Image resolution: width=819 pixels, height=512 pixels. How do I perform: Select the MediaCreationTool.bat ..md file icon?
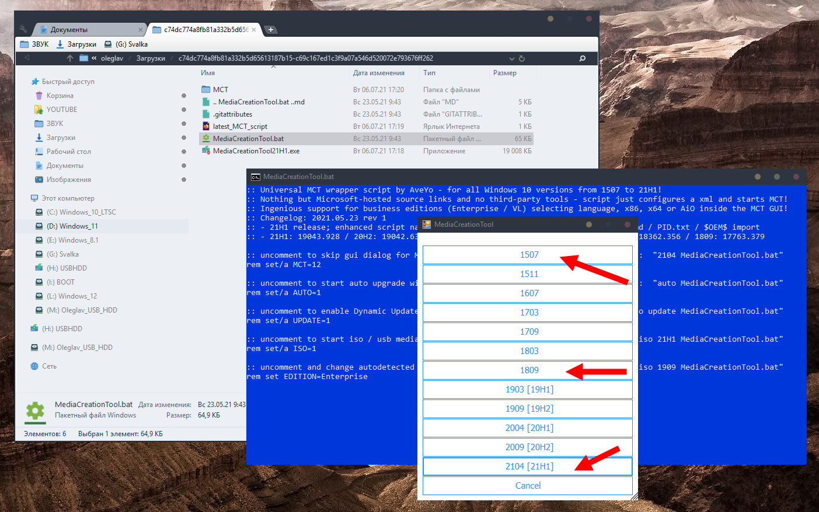206,101
